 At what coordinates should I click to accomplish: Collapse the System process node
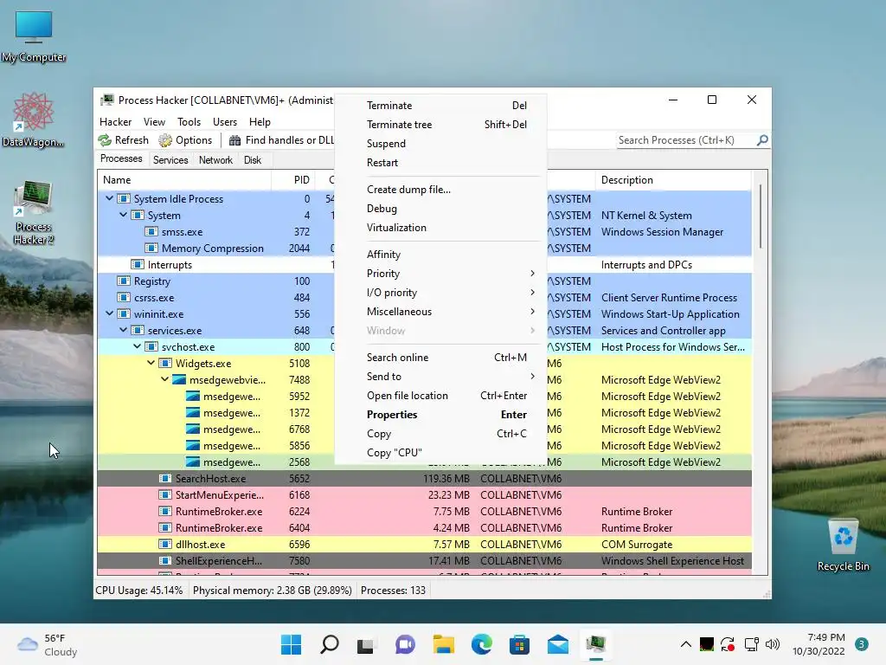coord(123,215)
